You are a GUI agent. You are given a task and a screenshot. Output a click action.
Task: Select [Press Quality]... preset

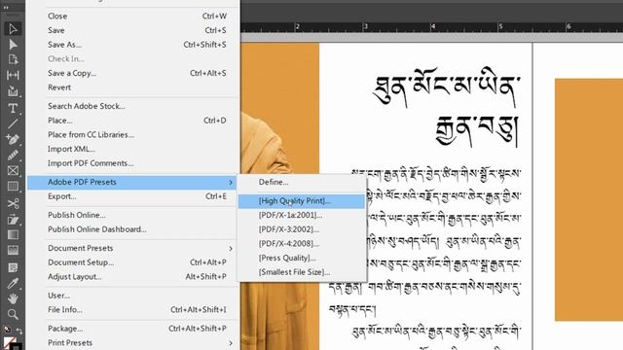click(x=302, y=259)
